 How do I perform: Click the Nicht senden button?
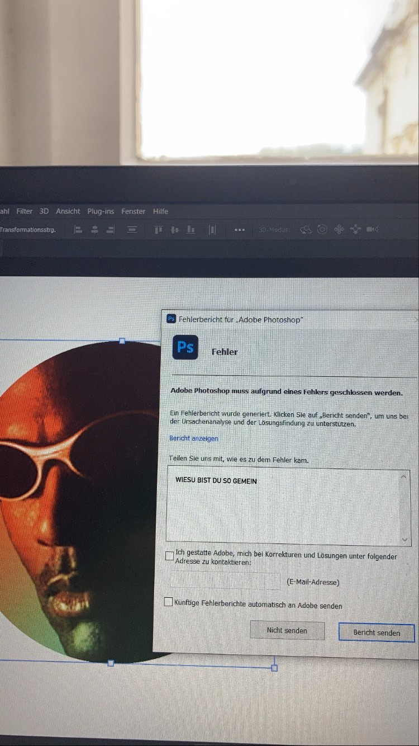pyautogui.click(x=287, y=630)
